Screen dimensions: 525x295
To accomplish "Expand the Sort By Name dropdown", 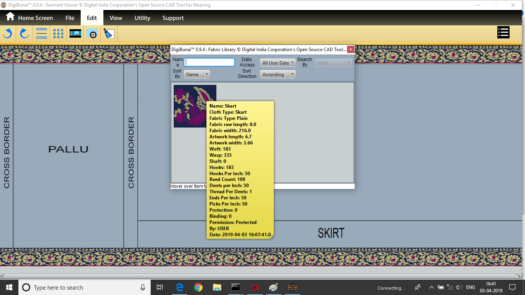I will click(197, 75).
